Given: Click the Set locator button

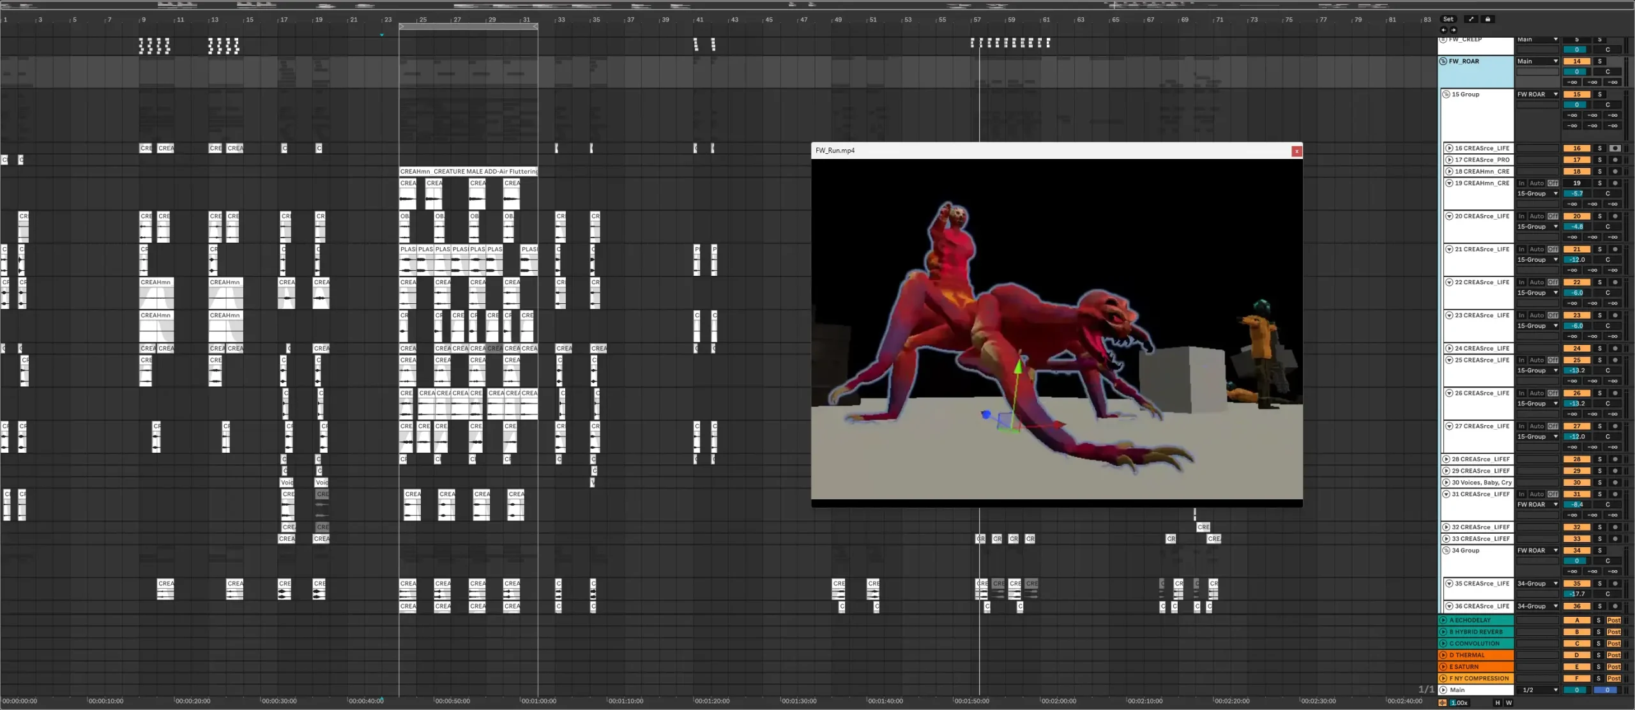Looking at the screenshot, I should click(1448, 19).
